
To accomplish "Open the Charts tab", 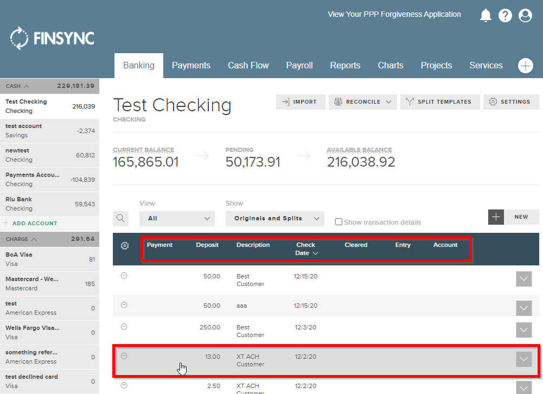I will [391, 66].
